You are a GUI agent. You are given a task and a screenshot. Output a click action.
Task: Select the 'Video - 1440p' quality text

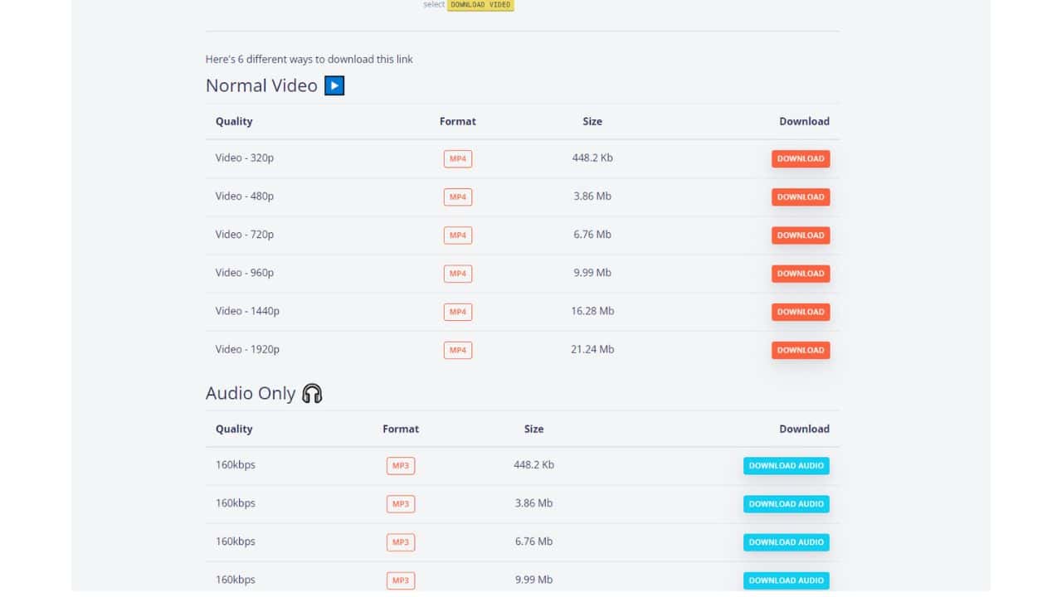coord(247,311)
